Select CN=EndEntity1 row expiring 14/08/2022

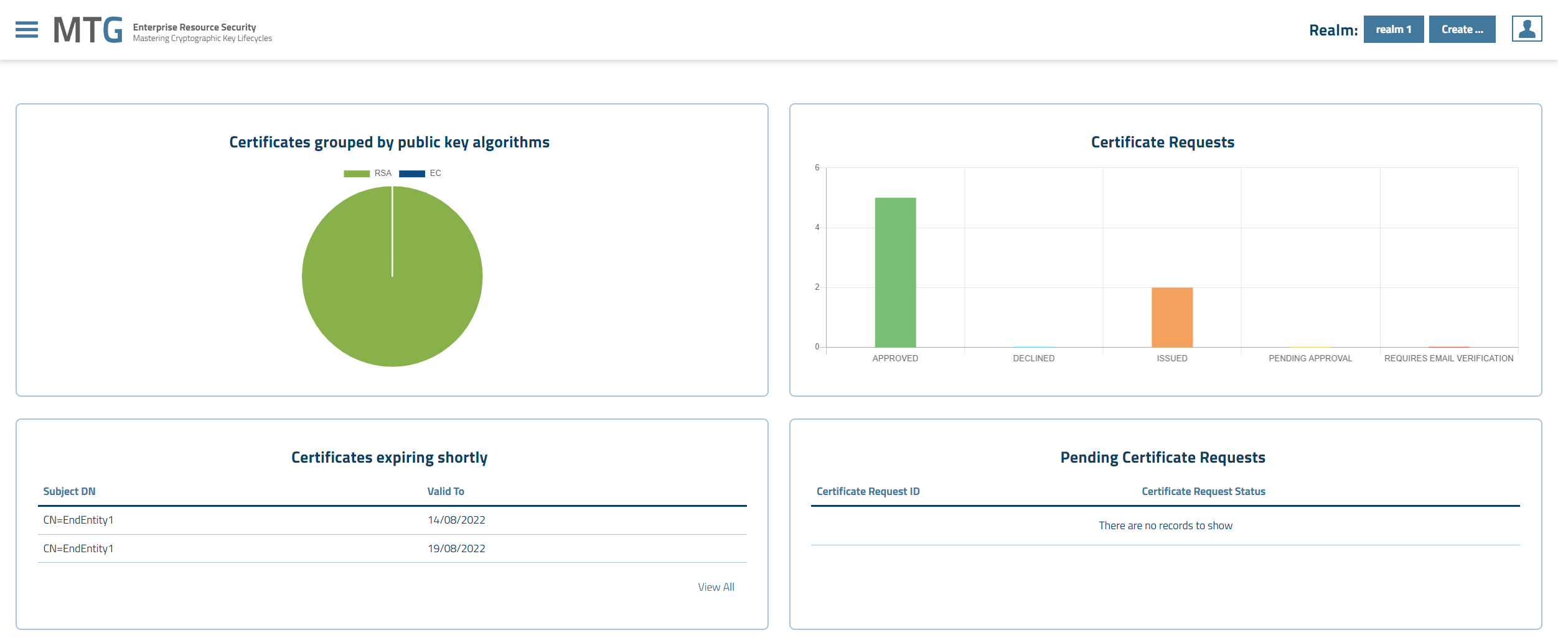click(x=392, y=520)
